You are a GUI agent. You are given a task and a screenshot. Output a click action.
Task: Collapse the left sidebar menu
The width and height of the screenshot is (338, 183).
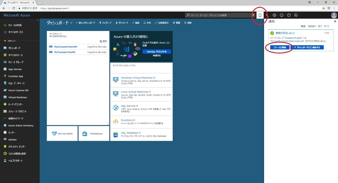point(38,20)
